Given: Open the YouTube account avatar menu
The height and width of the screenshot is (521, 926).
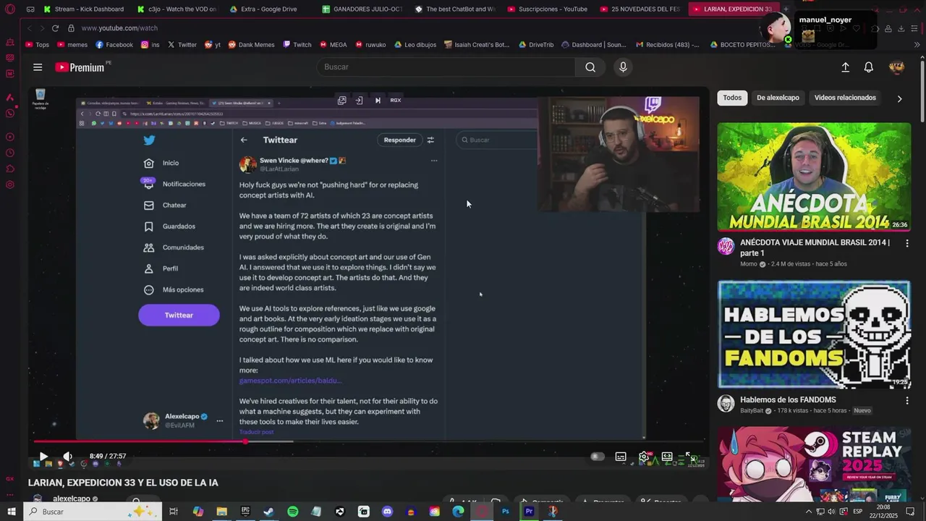Looking at the screenshot, I should tap(896, 67).
